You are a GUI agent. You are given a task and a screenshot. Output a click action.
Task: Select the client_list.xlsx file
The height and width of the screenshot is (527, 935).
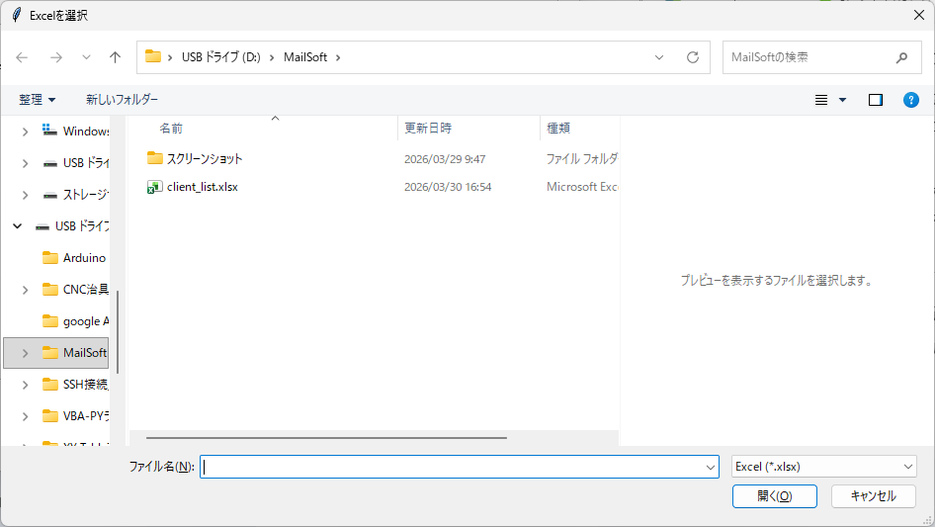[202, 187]
